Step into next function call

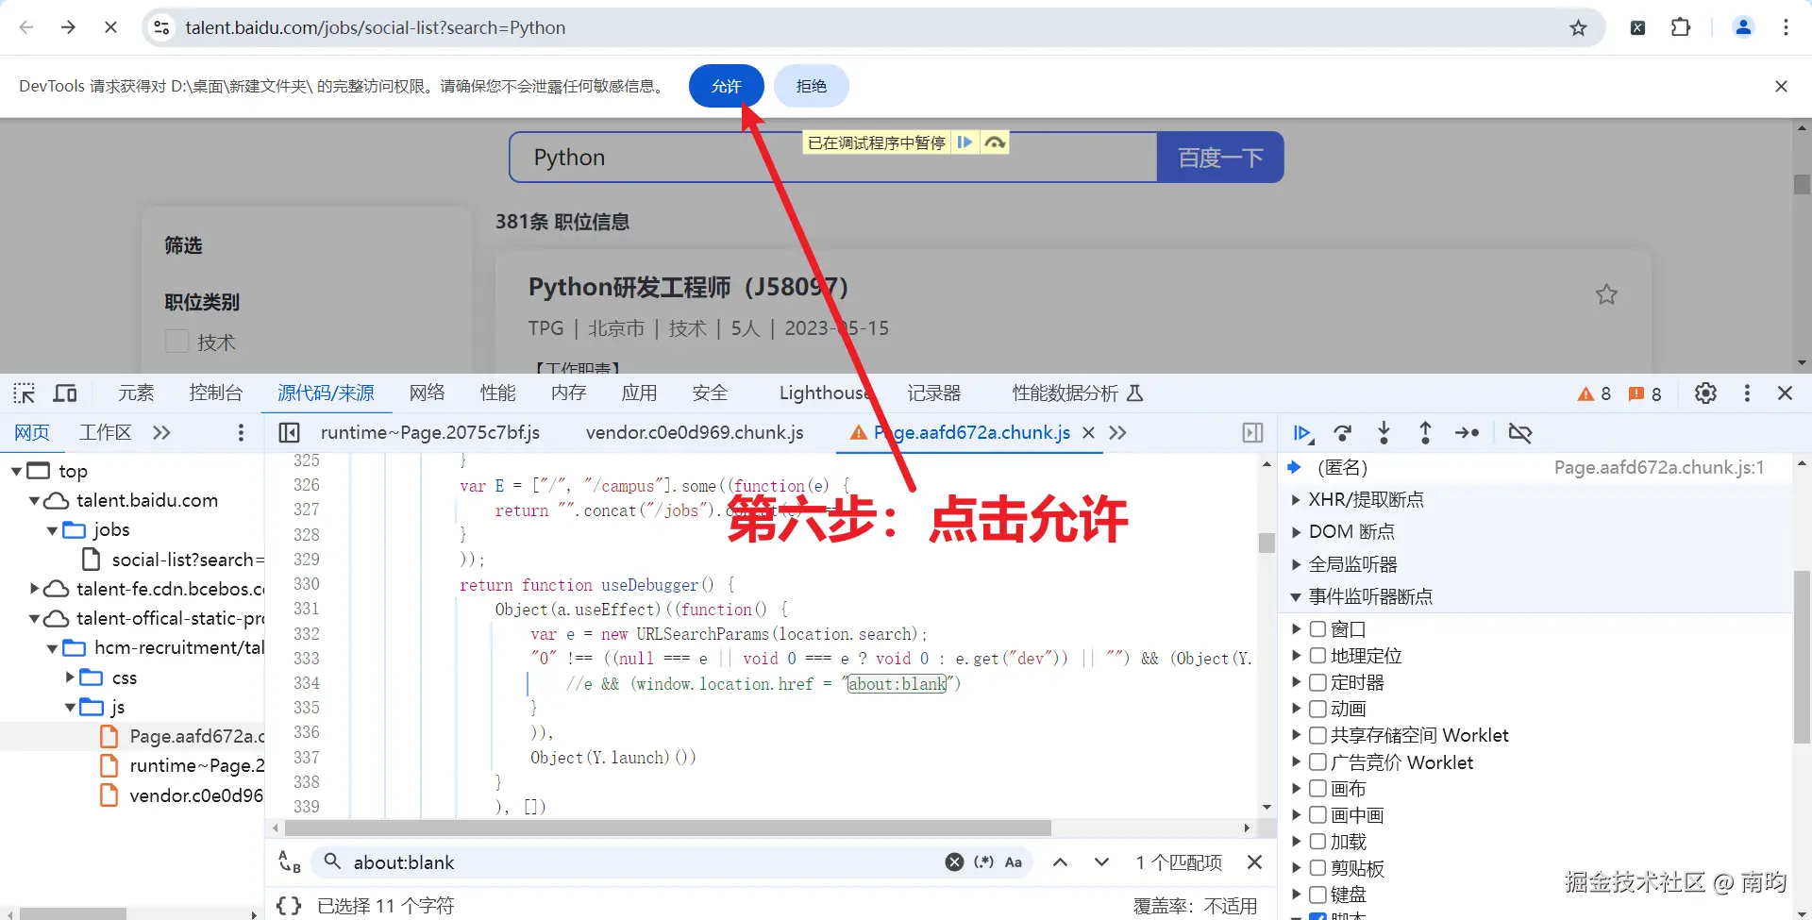(x=1384, y=433)
